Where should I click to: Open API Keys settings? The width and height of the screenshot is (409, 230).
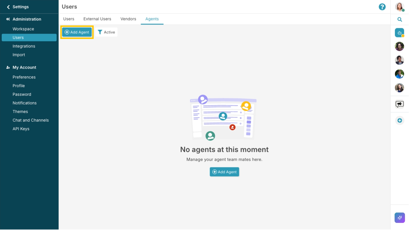pyautogui.click(x=21, y=129)
